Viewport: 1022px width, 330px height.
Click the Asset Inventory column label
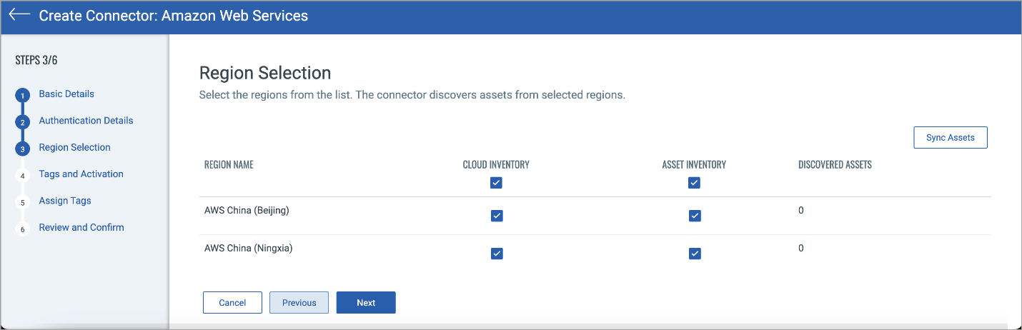[x=694, y=165]
